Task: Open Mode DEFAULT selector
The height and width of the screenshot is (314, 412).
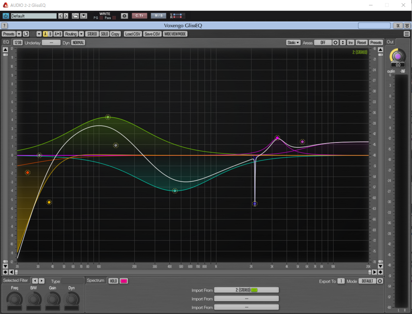Action: 367,281
